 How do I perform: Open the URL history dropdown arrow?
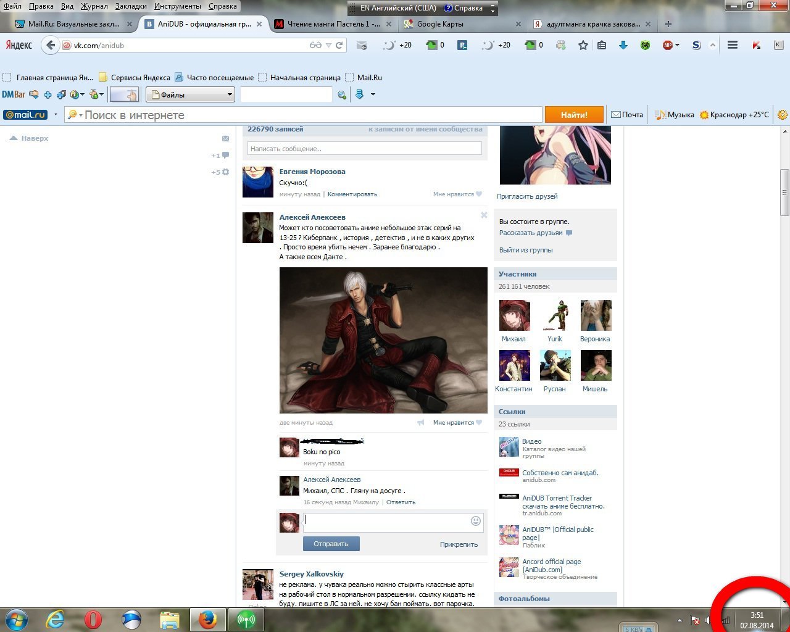(x=328, y=45)
